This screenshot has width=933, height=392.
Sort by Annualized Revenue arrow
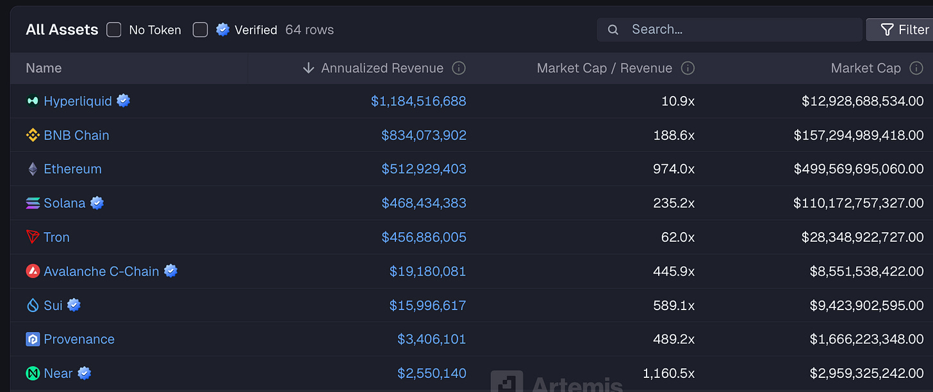[308, 68]
